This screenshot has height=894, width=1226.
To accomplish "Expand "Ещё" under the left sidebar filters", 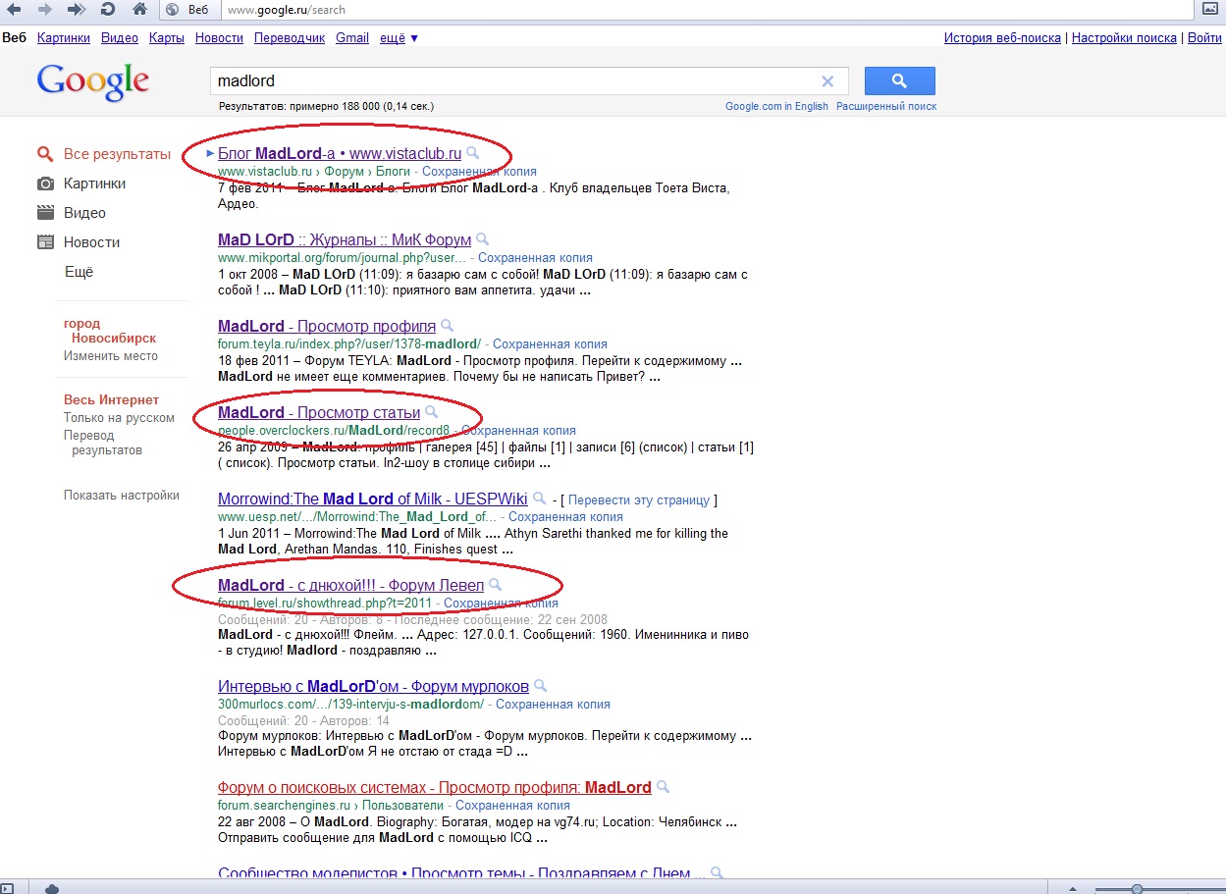I will [x=79, y=272].
